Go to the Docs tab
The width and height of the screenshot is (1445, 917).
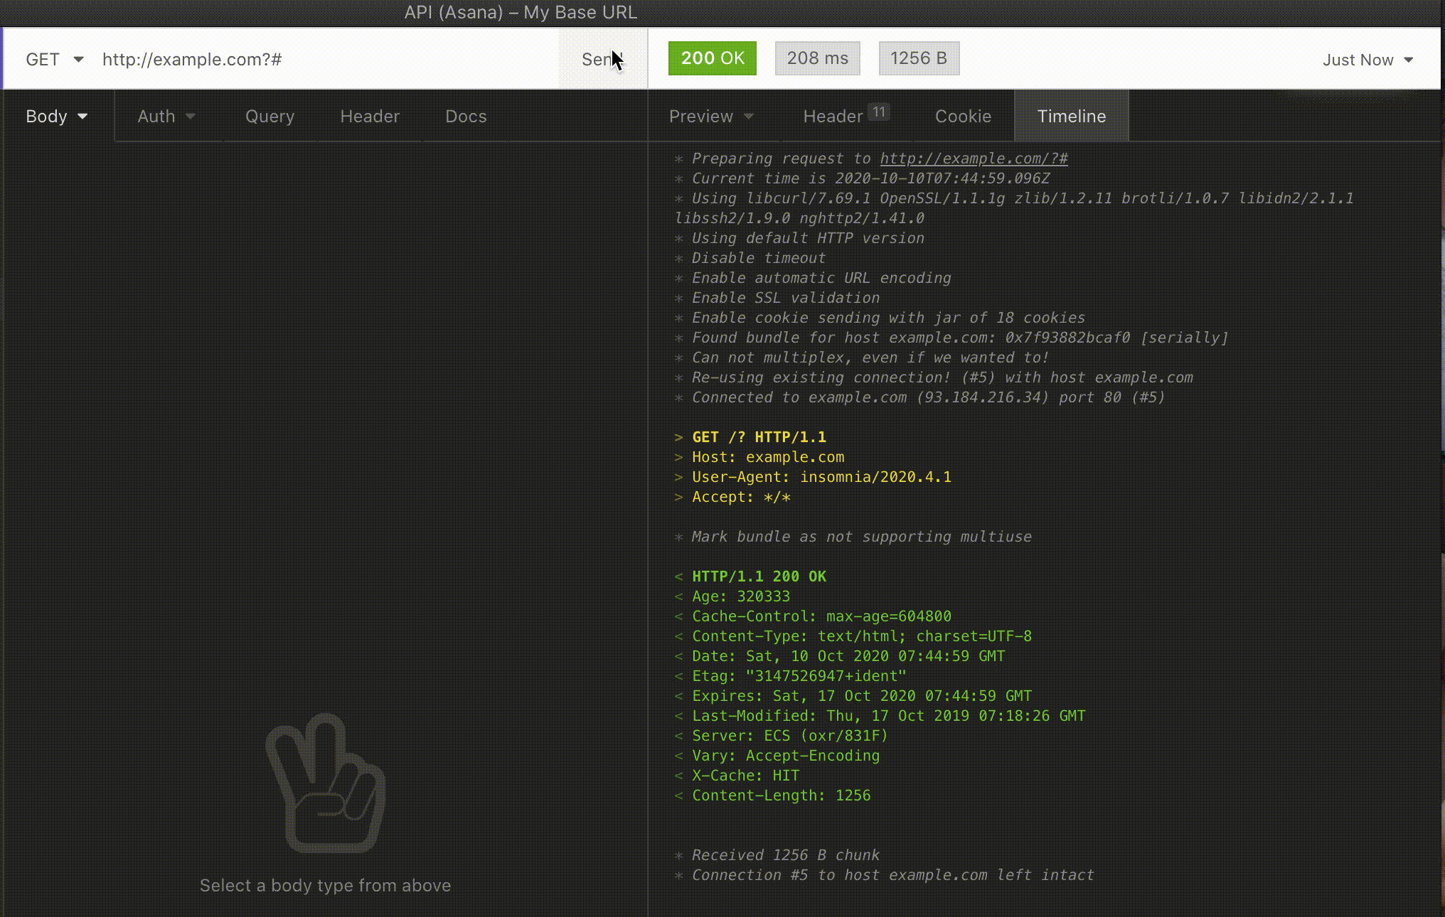coord(466,117)
